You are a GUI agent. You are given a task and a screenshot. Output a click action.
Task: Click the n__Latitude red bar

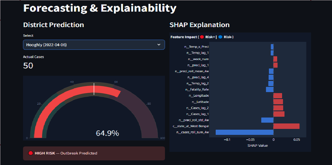pyautogui.click(x=278, y=102)
